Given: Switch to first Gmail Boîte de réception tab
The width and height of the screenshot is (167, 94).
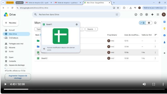Looking at the screenshot, I should click(39, 3).
